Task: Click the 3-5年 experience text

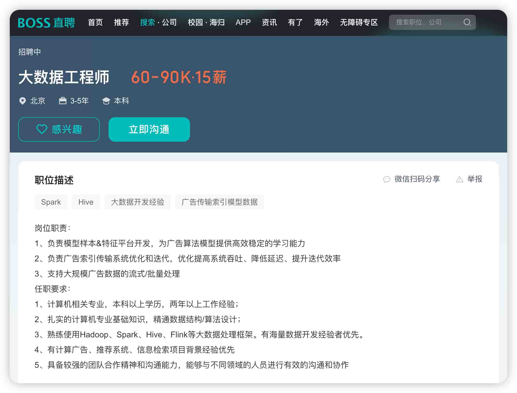Action: click(x=79, y=101)
